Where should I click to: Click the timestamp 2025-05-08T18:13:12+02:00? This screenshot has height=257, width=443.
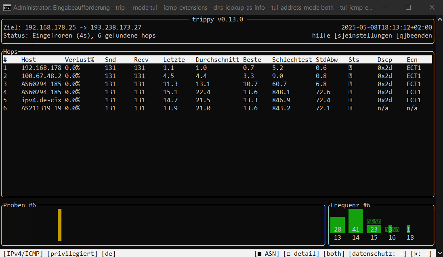click(386, 27)
